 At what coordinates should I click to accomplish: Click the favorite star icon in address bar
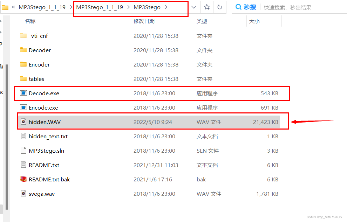click(x=207, y=7)
